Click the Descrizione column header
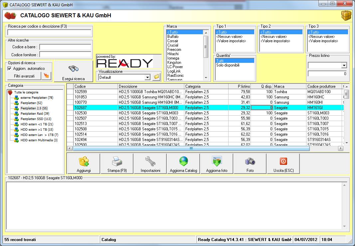 click(x=151, y=86)
